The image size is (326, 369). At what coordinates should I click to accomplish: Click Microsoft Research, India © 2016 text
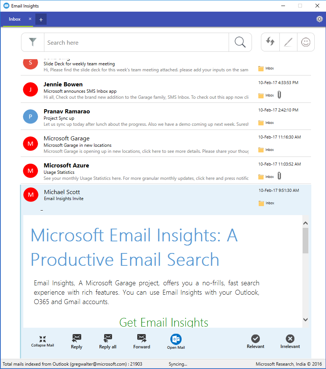[x=289, y=364]
